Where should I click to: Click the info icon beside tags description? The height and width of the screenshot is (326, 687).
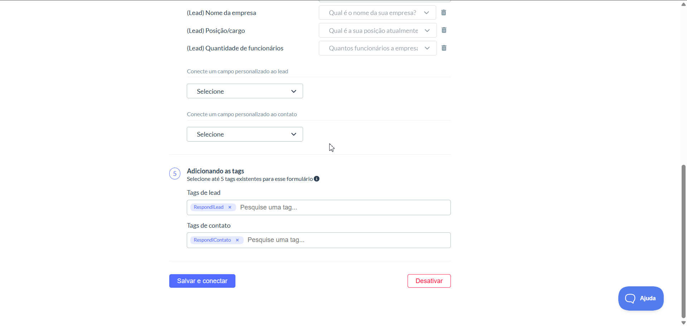tap(317, 179)
